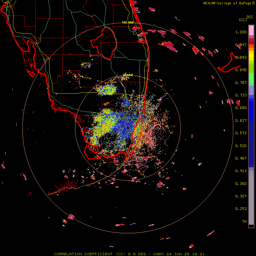The image size is (256, 256).
Task: Click the Correlation Coefficient KAMX caption
Action: (129, 254)
